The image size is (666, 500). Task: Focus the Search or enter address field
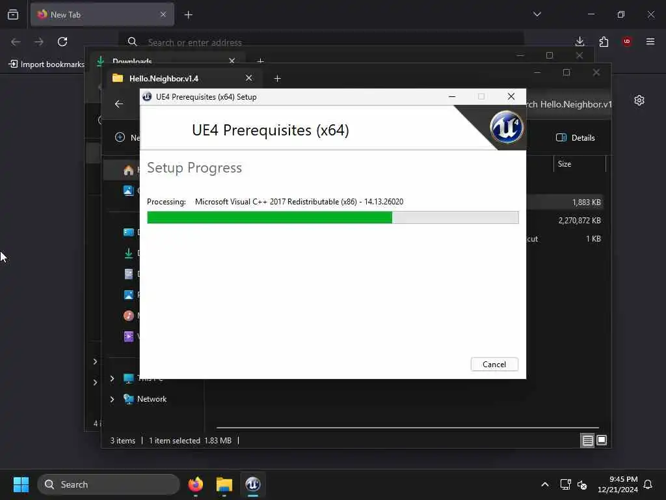(321, 42)
